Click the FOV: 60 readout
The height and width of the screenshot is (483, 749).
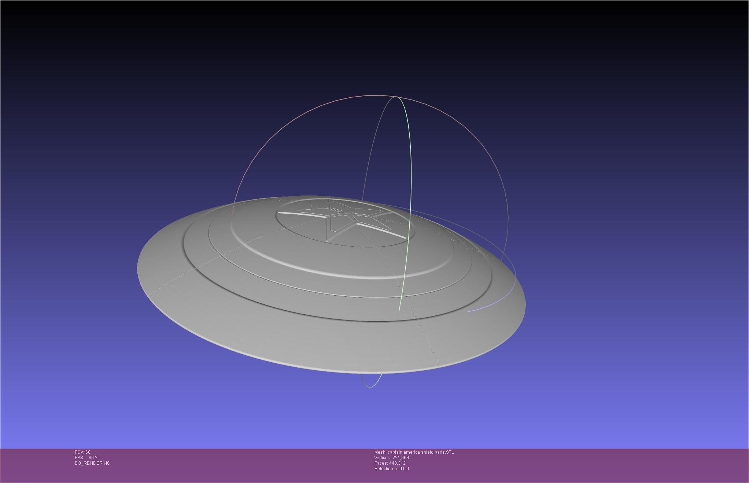pyautogui.click(x=82, y=452)
